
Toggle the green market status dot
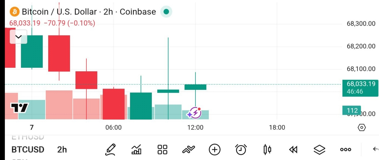click(166, 12)
